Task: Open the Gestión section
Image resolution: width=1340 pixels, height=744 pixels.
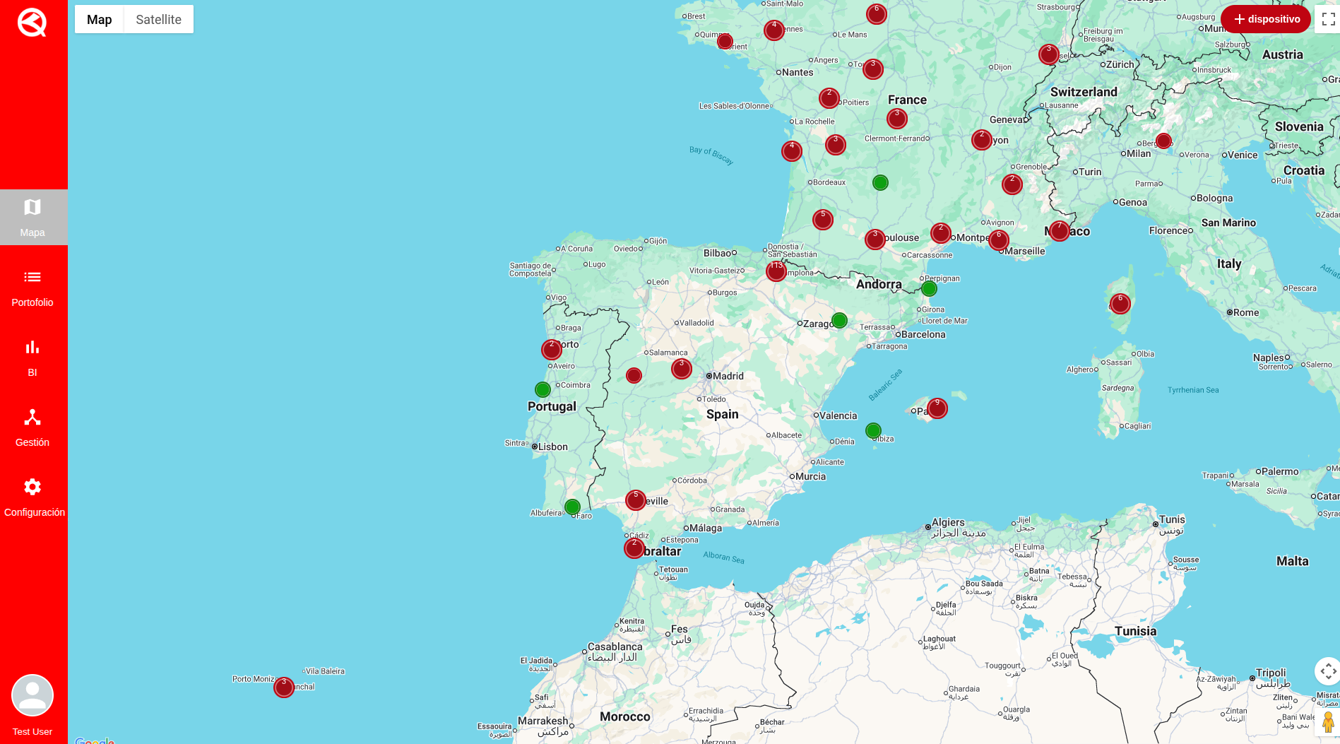Action: coord(33,427)
